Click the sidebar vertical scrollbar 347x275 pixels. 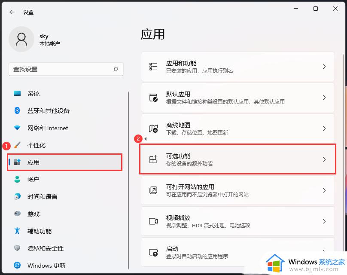pyautogui.click(x=128, y=180)
